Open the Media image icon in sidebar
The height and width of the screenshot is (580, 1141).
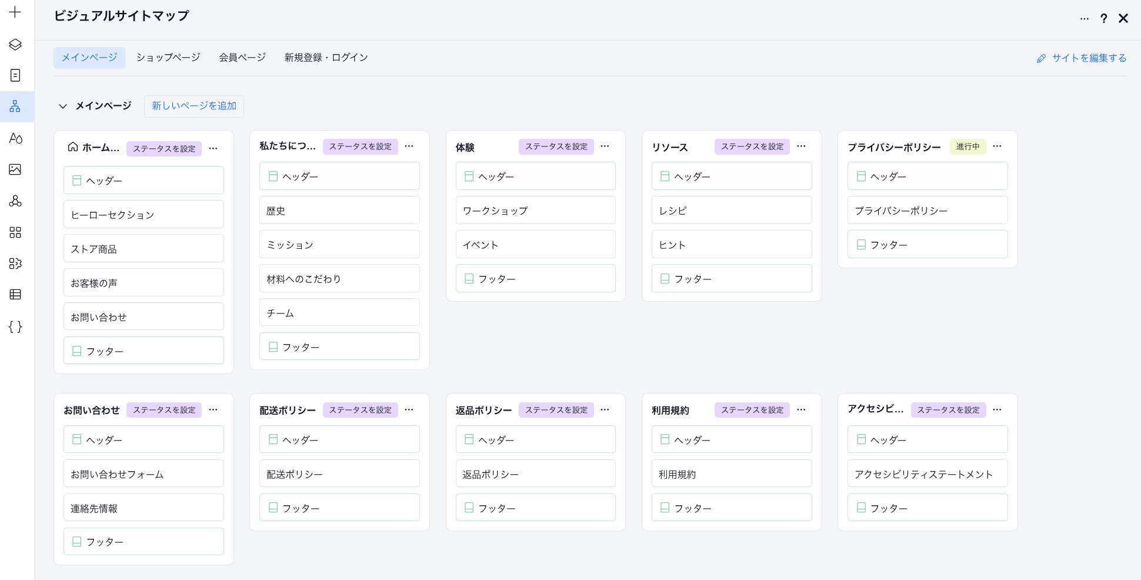coord(15,169)
